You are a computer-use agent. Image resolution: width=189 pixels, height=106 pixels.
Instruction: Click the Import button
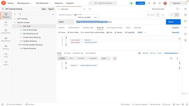click(x=51, y=9)
